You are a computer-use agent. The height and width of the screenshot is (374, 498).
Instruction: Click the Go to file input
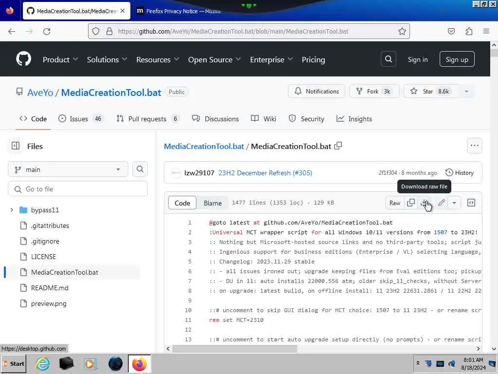coord(78,189)
